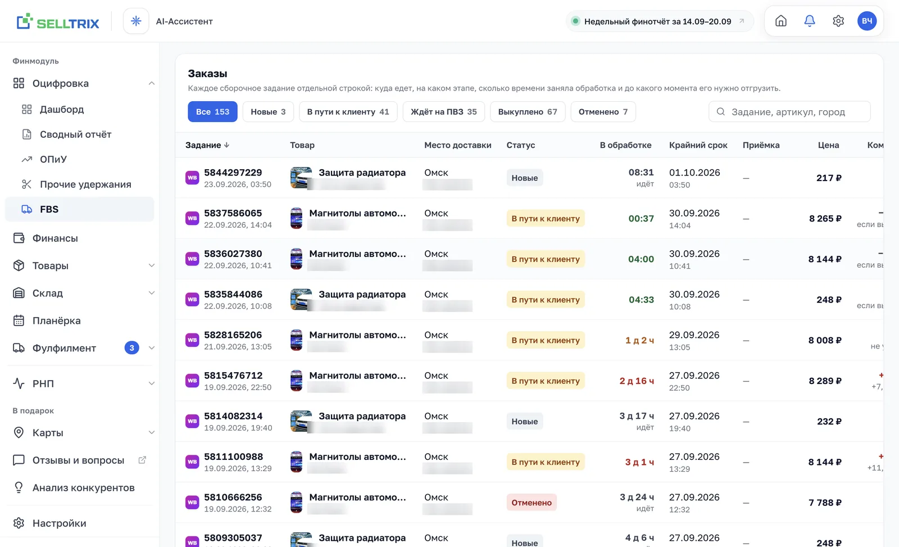Open Планёрка calendar icon
Screen dimensions: 899x547
tap(19, 320)
